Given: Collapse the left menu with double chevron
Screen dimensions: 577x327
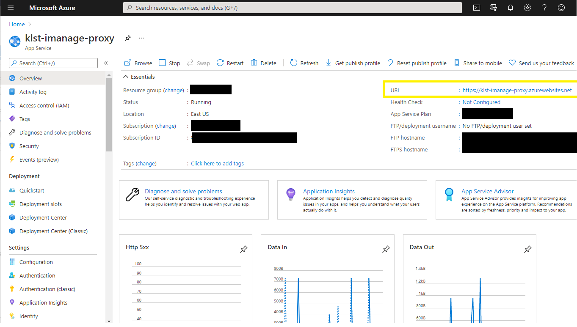Looking at the screenshot, I should point(106,63).
